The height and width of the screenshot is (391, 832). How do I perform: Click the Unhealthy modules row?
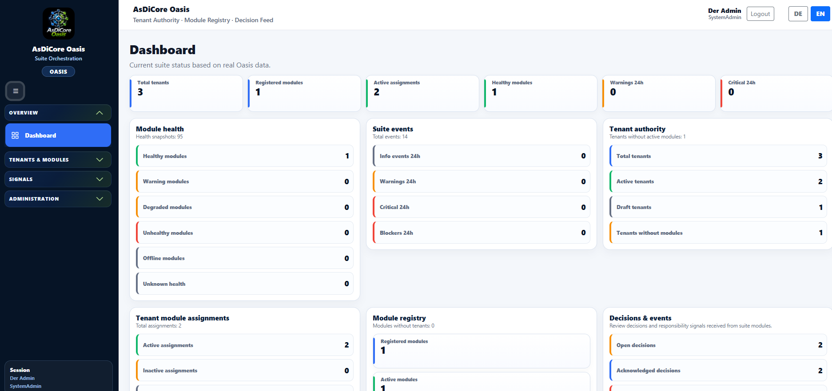[245, 233]
